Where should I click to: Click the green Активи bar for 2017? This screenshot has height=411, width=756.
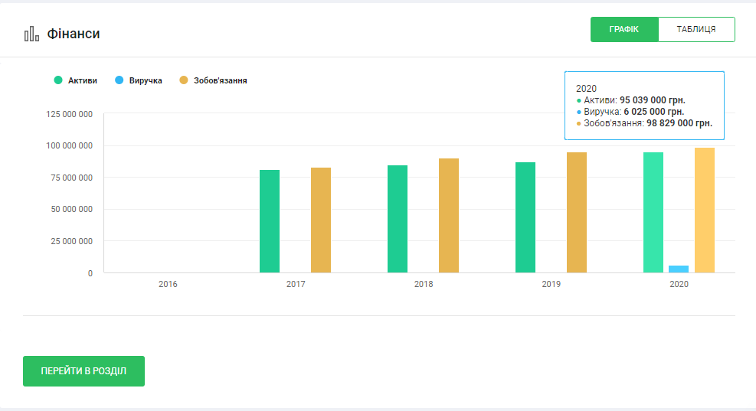point(270,221)
